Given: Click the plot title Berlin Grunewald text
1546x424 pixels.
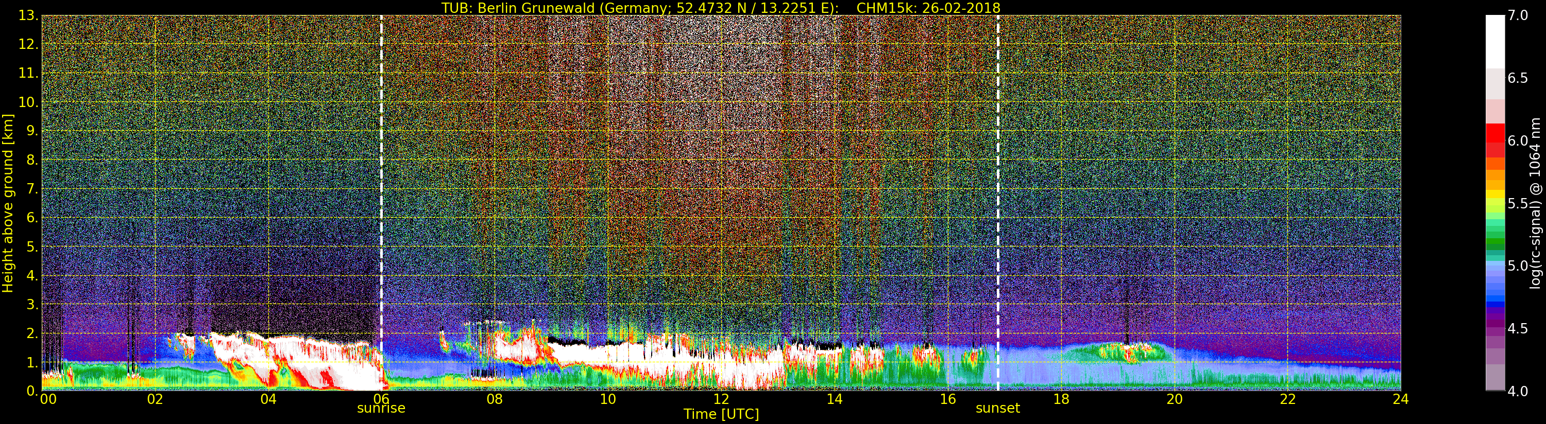Looking at the screenshot, I should coord(721,8).
